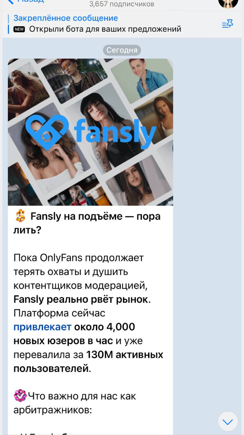Screen dimensions: 244x435
Task: Tap the blue chat background beside the post
Action: (x=208, y=238)
